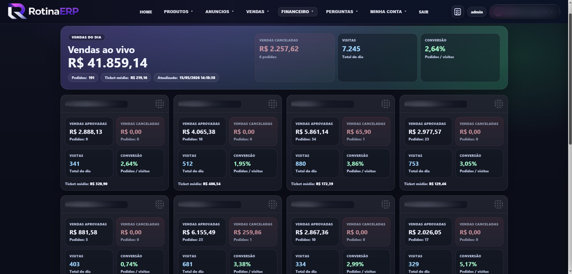Click the admin user button

point(477,12)
